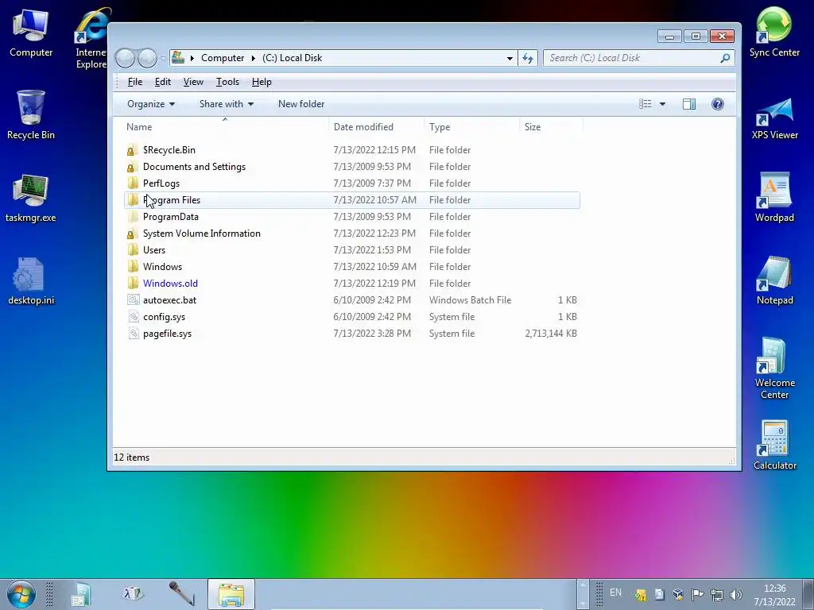Sort by the Size column header

551,127
